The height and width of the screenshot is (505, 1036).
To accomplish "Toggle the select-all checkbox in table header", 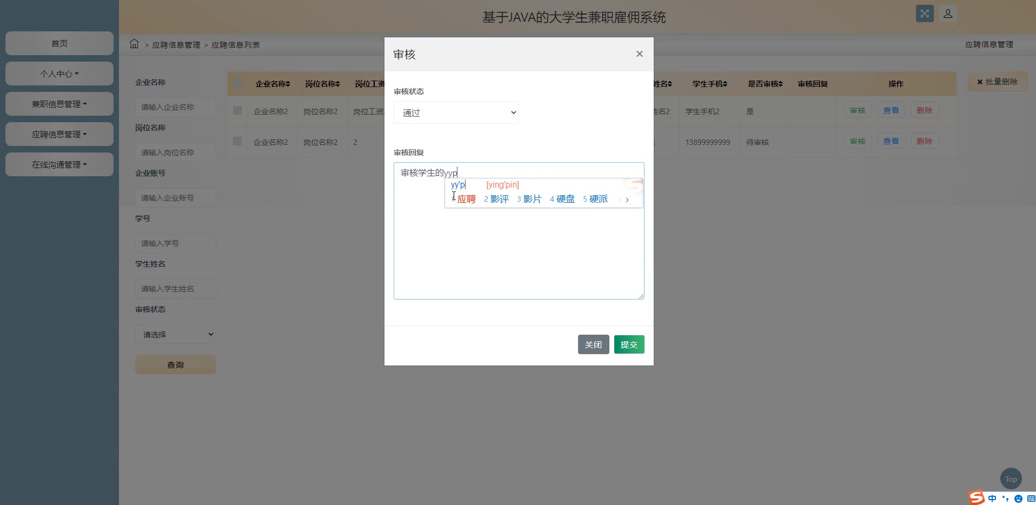I will (x=238, y=83).
